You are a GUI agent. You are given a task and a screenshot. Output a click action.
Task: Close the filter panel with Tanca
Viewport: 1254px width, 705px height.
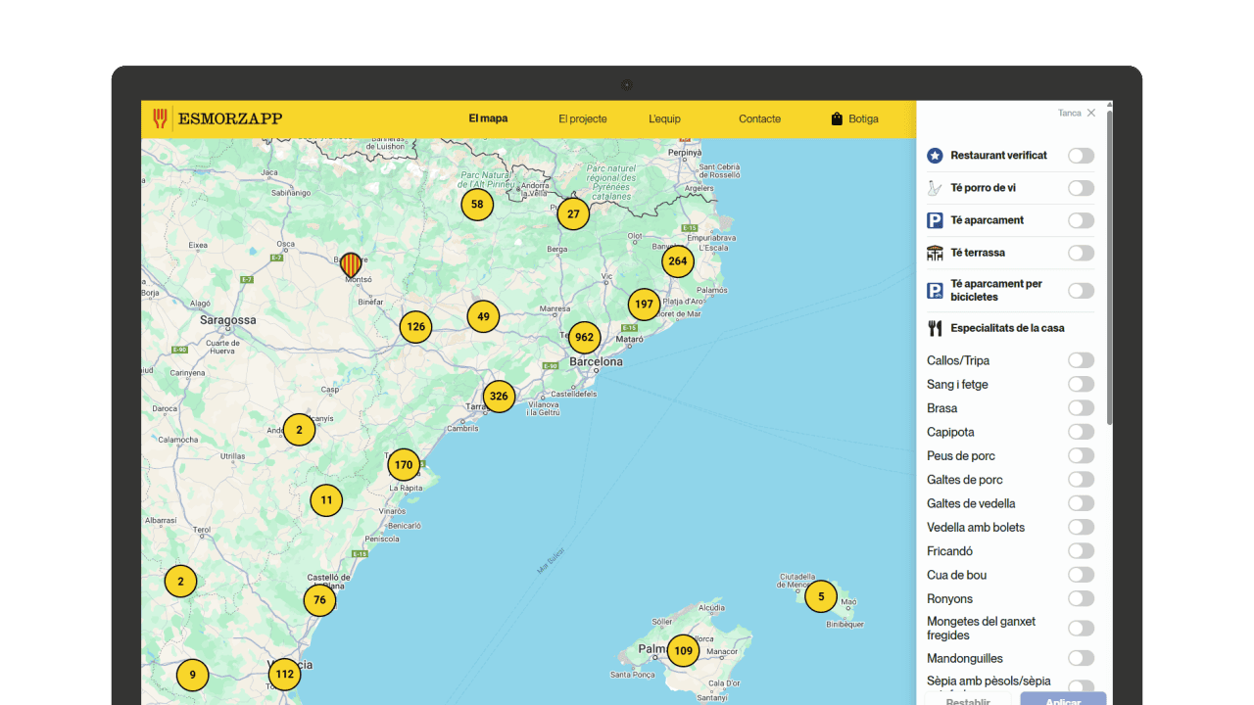click(x=1077, y=113)
